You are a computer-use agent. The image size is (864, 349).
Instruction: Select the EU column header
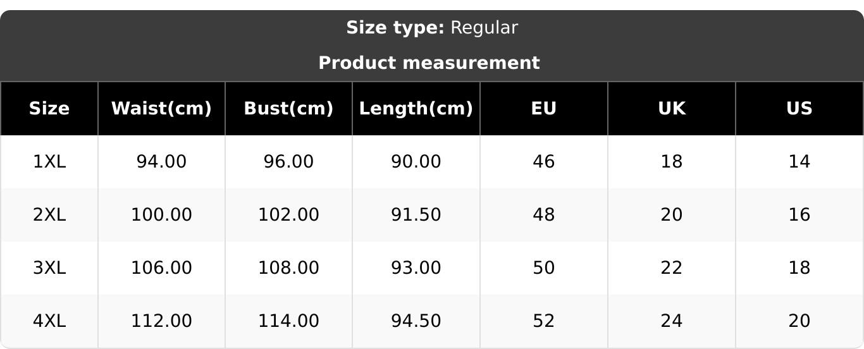pos(543,109)
